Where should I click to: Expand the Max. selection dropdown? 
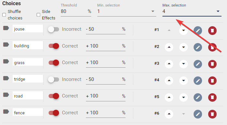point(192,11)
